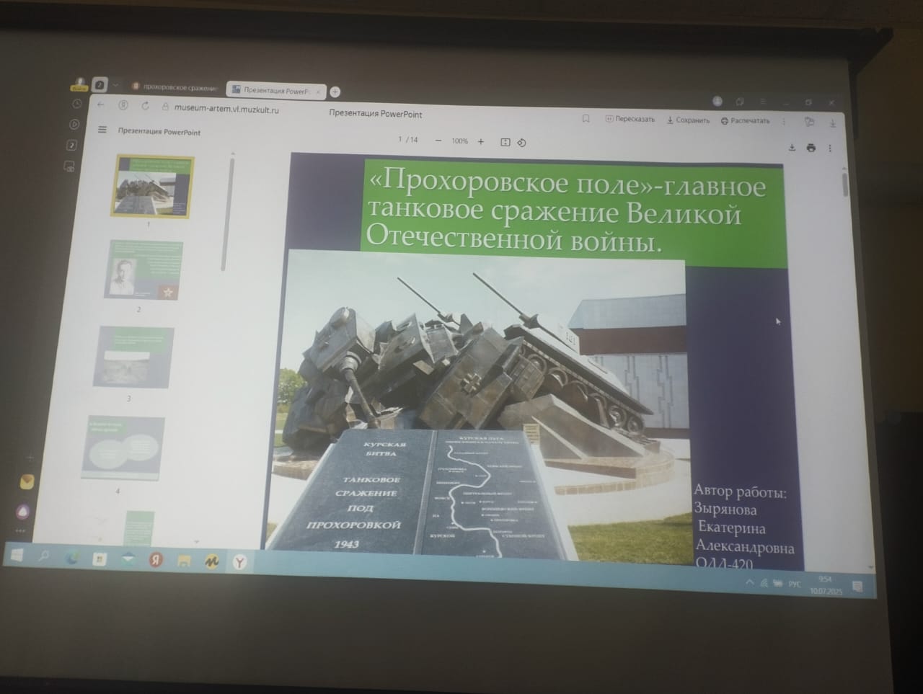Rotate the document with the rotate icon
The image size is (923, 694).
click(x=521, y=143)
